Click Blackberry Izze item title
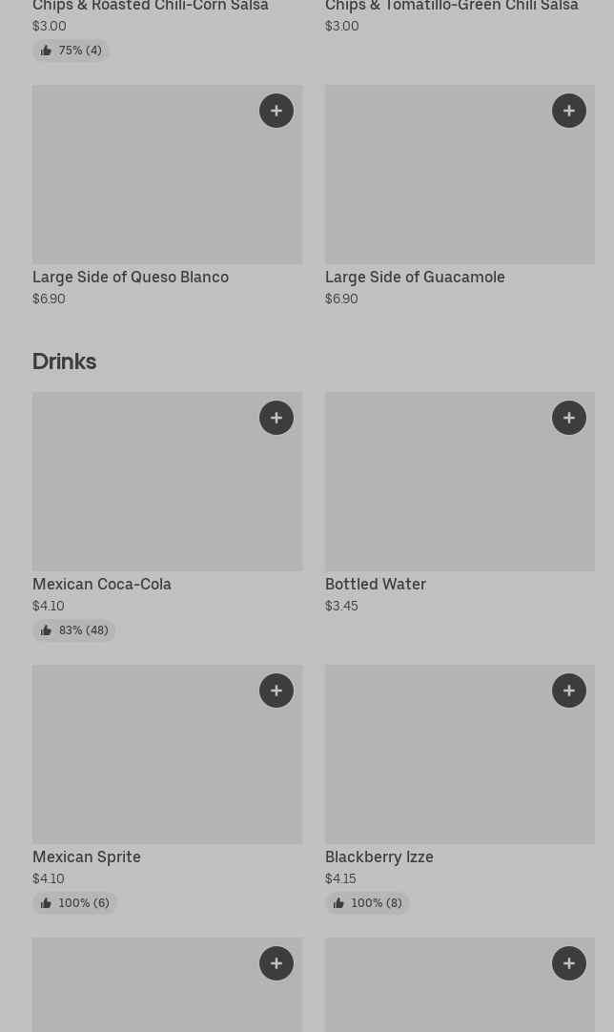This screenshot has width=614, height=1032. pos(379,857)
